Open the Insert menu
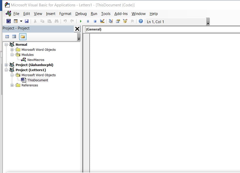This screenshot has width=240, height=173. click(x=51, y=14)
